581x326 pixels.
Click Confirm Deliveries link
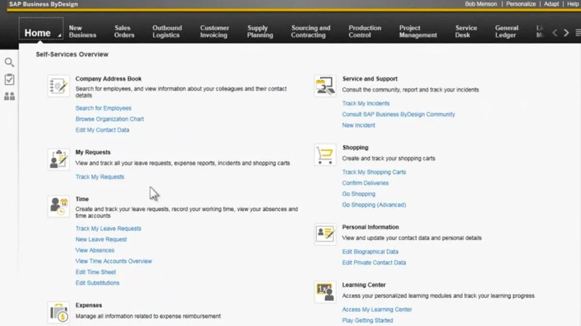(x=365, y=183)
